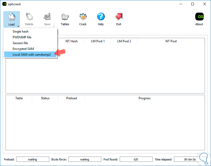211x166 pixels.
Task: Click the Table column header
Action: pyautogui.click(x=19, y=98)
